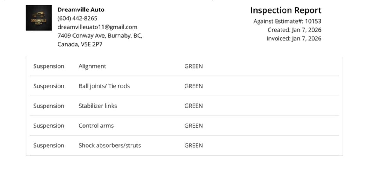This screenshot has width=378, height=191.
Task: Click GREEN status beside Stabilizer links
Action: coord(193,106)
